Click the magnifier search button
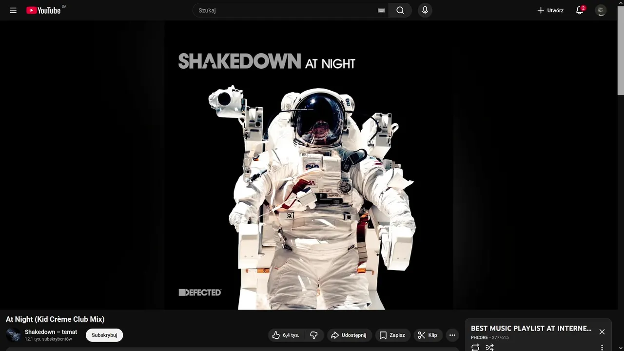The height and width of the screenshot is (351, 624). click(400, 10)
